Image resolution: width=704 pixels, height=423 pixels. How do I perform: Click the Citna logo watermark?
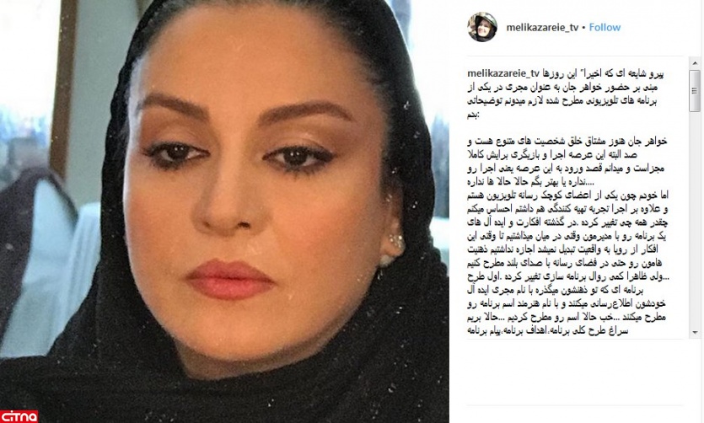coord(19,416)
